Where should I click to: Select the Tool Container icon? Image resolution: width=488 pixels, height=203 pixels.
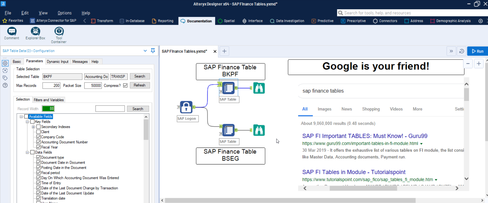59,32
